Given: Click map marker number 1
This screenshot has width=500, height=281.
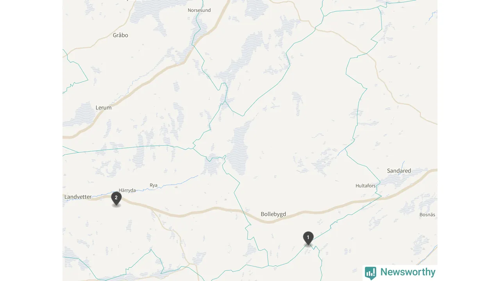Looking at the screenshot, I should (x=308, y=238).
